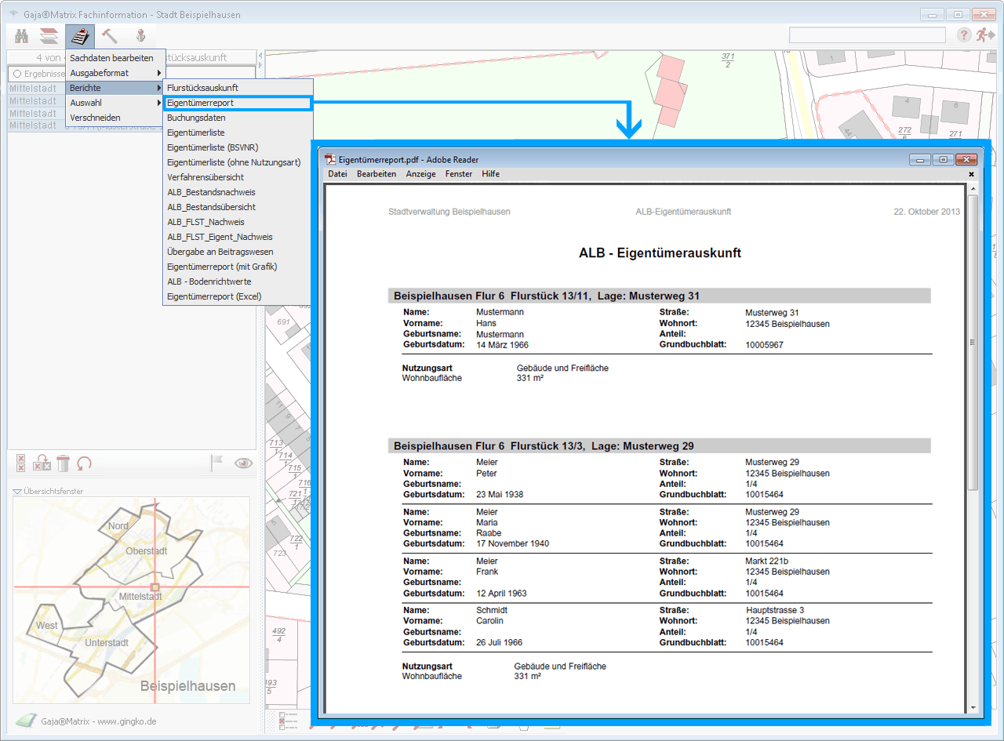1004x741 pixels.
Task: Click the double X deselect-all checkboxes icon
Action: pos(21,463)
